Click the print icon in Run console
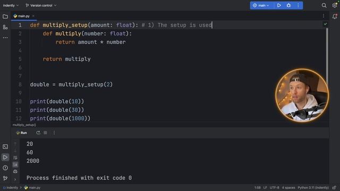Screen dimensions: 340x191 point(15,171)
